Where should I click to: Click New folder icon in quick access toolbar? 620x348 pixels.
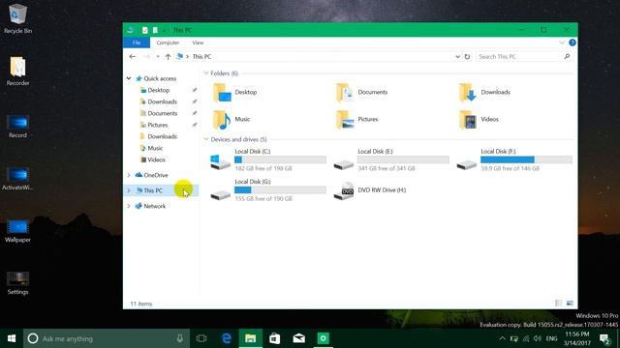tap(155, 30)
